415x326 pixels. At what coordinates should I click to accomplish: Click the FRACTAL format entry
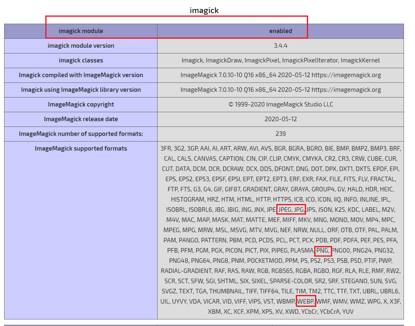[382, 179]
